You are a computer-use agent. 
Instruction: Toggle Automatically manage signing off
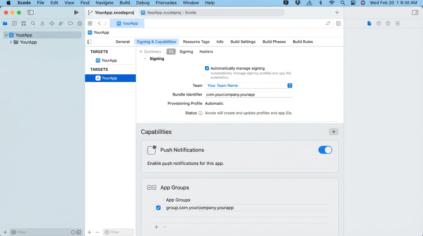tap(207, 68)
